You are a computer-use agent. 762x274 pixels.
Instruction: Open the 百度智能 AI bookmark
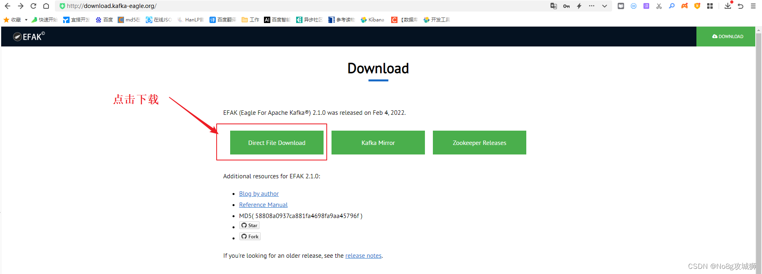click(277, 20)
